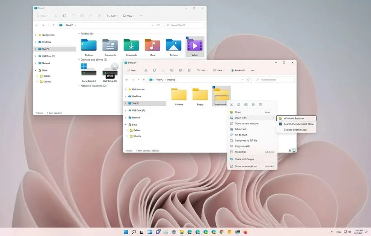This screenshot has width=371, height=236.
Task: Click the Share icon in the Desktop window toolbar
Action: [x=180, y=70]
